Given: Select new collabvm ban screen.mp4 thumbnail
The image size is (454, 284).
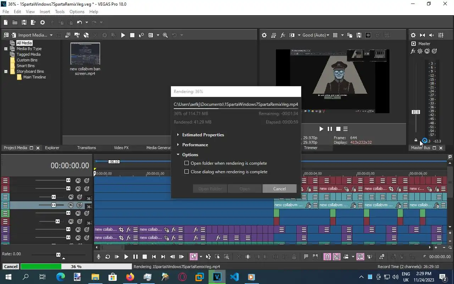Looking at the screenshot, I should click(85, 54).
